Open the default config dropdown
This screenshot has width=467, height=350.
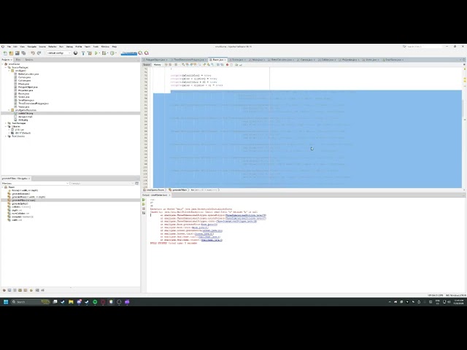(x=59, y=53)
